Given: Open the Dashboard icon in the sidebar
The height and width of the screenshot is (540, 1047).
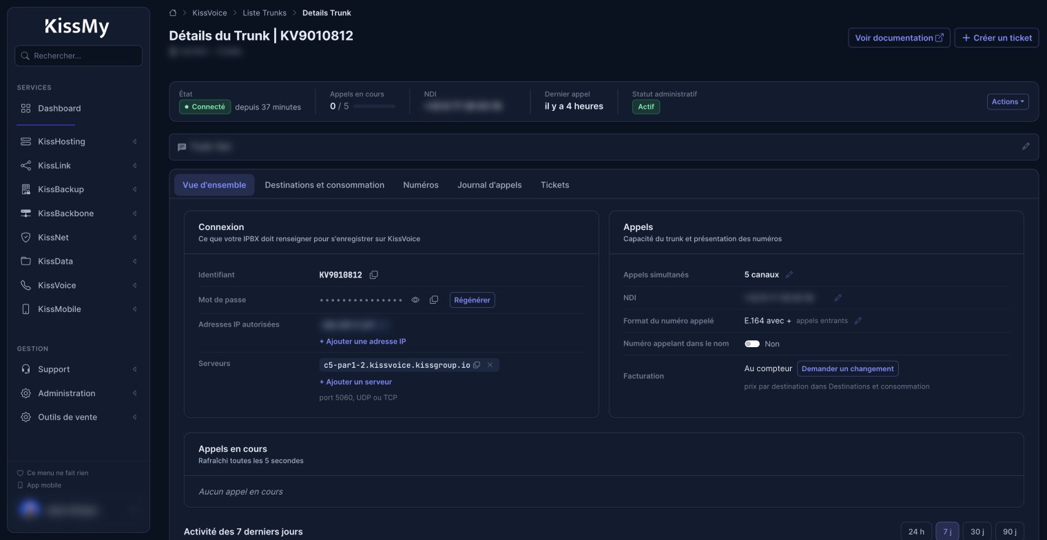Looking at the screenshot, I should (x=26, y=108).
